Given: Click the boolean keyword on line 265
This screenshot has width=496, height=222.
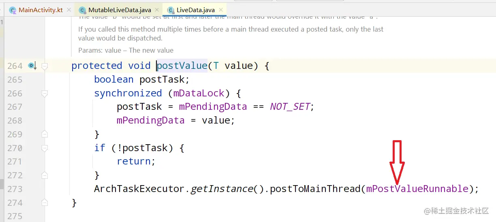Looking at the screenshot, I should pyautogui.click(x=114, y=79).
